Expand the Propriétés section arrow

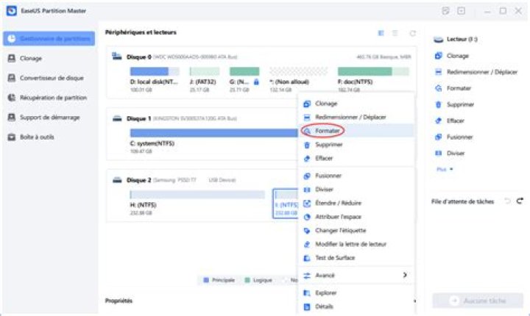tap(414, 301)
